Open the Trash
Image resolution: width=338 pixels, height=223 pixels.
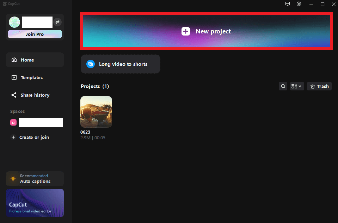(x=319, y=86)
